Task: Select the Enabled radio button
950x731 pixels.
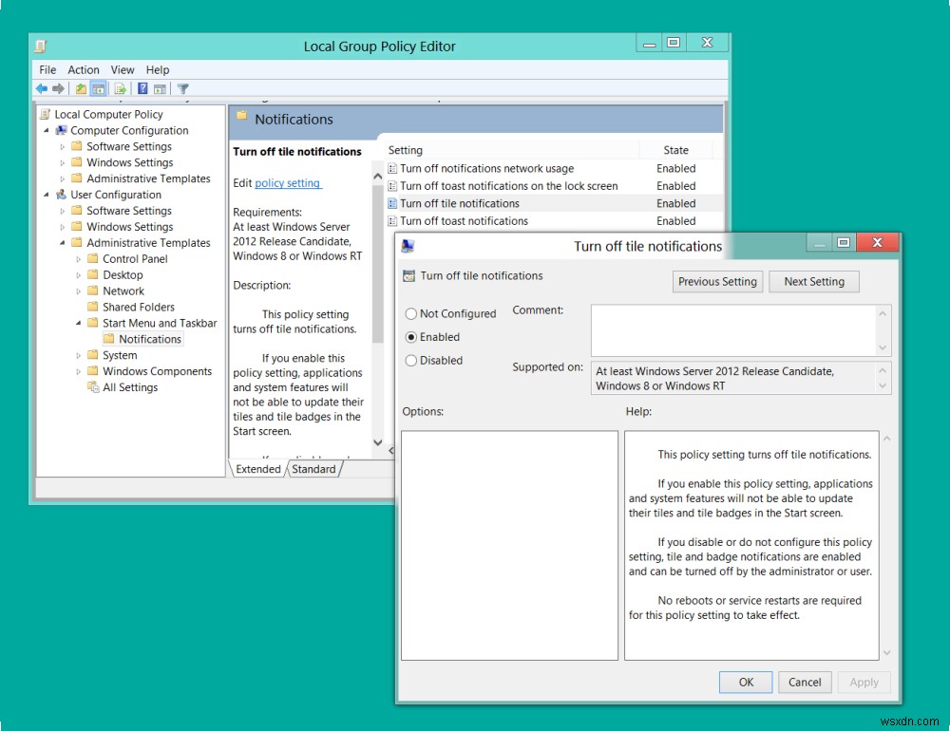Action: click(x=411, y=337)
